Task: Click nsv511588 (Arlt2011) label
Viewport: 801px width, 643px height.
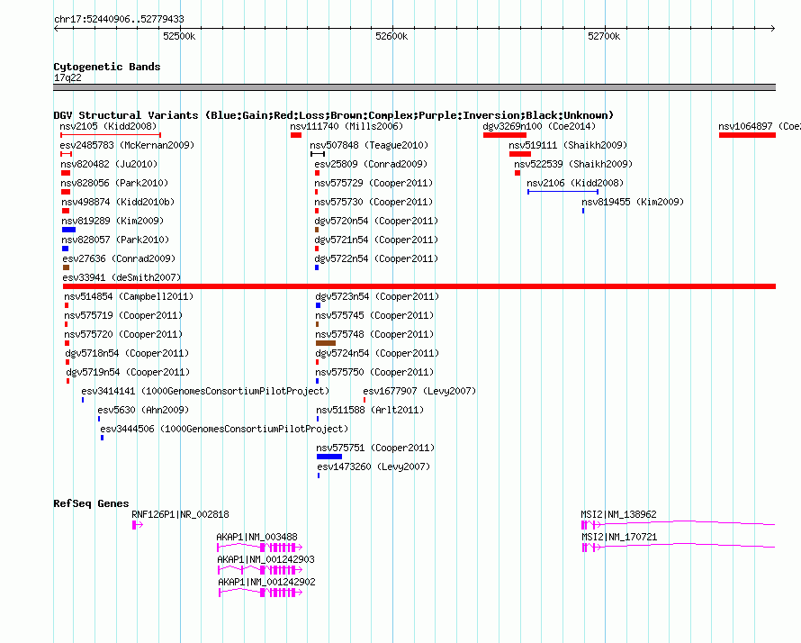Action: (x=370, y=410)
